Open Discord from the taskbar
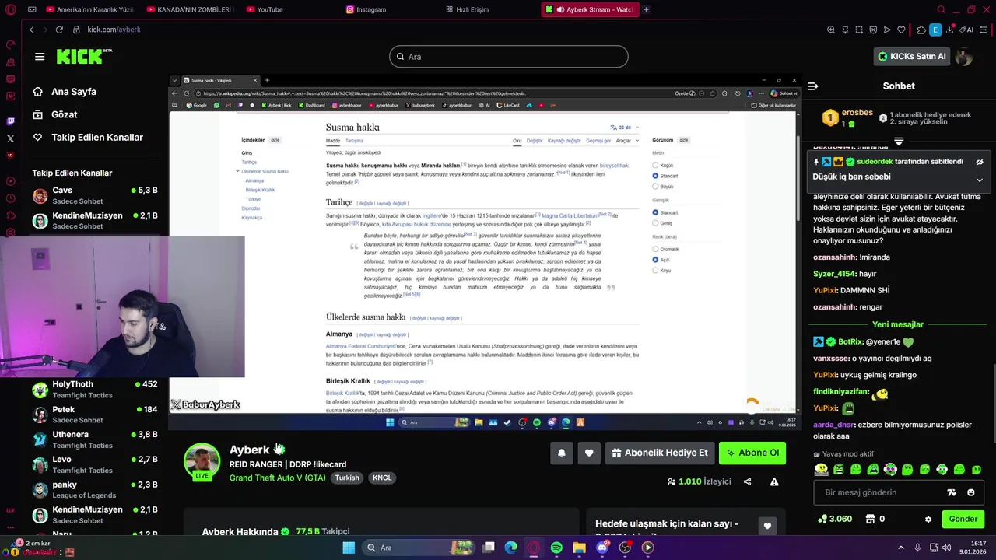The height and width of the screenshot is (560, 996). [x=602, y=548]
